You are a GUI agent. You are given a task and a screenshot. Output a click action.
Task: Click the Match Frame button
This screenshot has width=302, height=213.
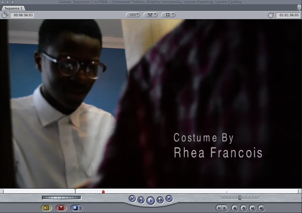tap(261, 208)
